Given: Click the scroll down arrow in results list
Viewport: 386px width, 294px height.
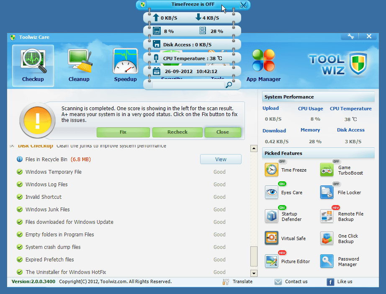Looking at the screenshot, I should (x=254, y=273).
